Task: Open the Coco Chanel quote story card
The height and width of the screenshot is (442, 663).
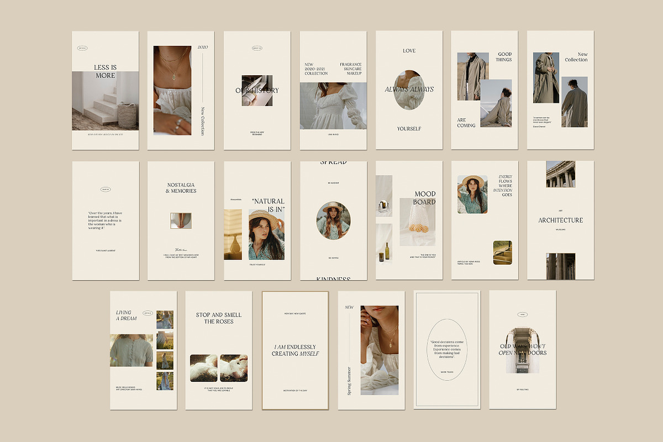Action: tap(560, 90)
